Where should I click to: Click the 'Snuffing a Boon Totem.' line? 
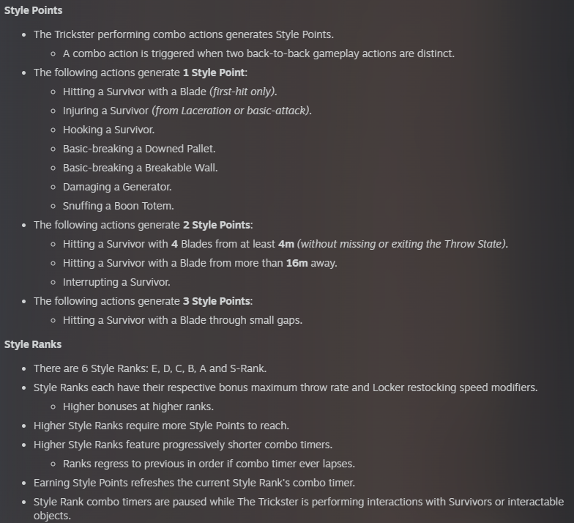click(x=119, y=206)
